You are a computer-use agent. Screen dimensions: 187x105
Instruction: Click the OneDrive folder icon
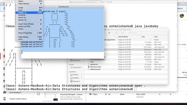coord(71,60)
